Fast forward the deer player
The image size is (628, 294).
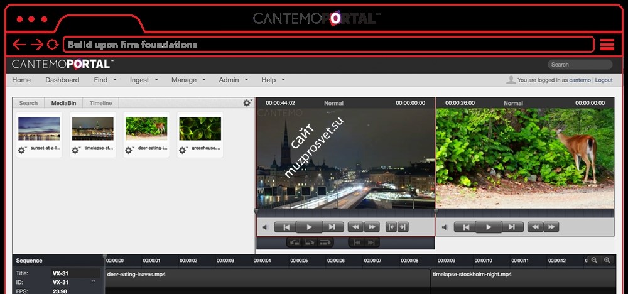click(551, 227)
